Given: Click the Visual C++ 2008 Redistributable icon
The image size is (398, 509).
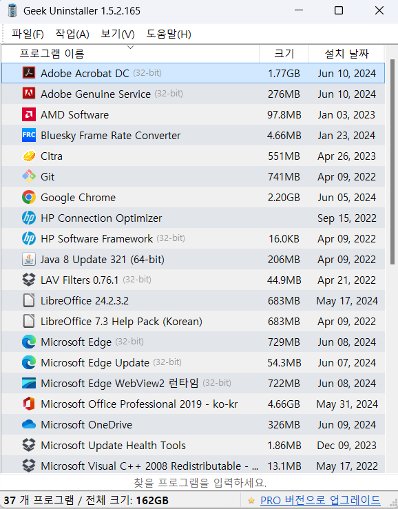Looking at the screenshot, I should point(29,466).
